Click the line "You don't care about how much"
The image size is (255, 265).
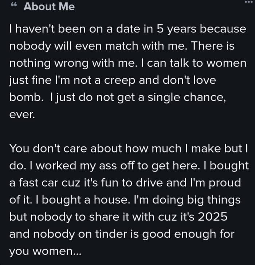coord(127,148)
